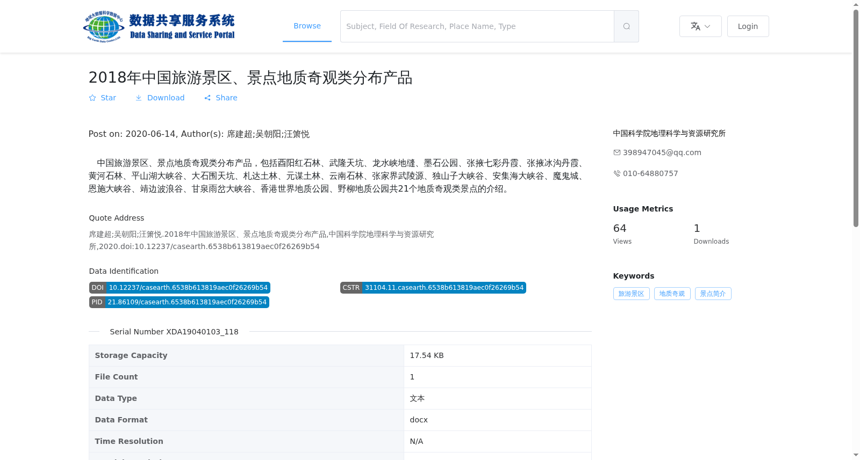The image size is (860, 460).
Task: Star this dataset
Action: pos(102,98)
